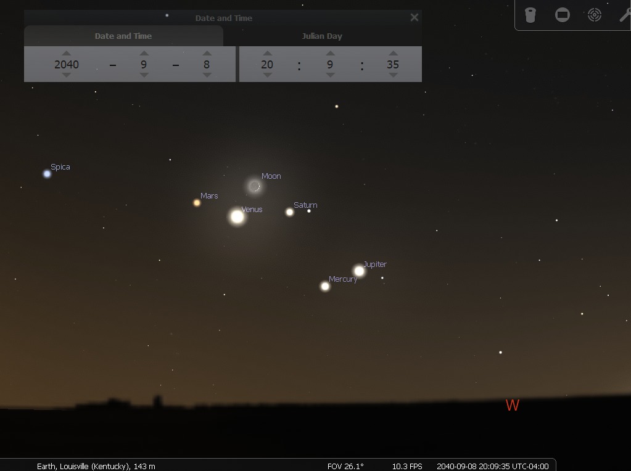Screen dimensions: 631x471
Task: Select planet Venus in the sky
Action: point(237,216)
